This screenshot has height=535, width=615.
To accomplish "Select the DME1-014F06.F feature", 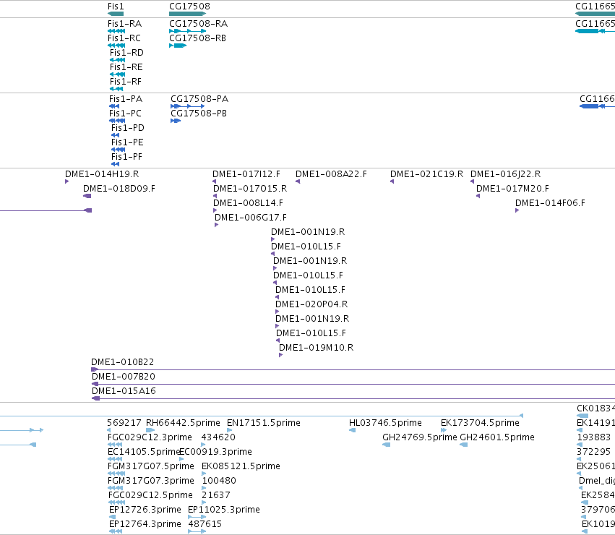I will coord(517,210).
